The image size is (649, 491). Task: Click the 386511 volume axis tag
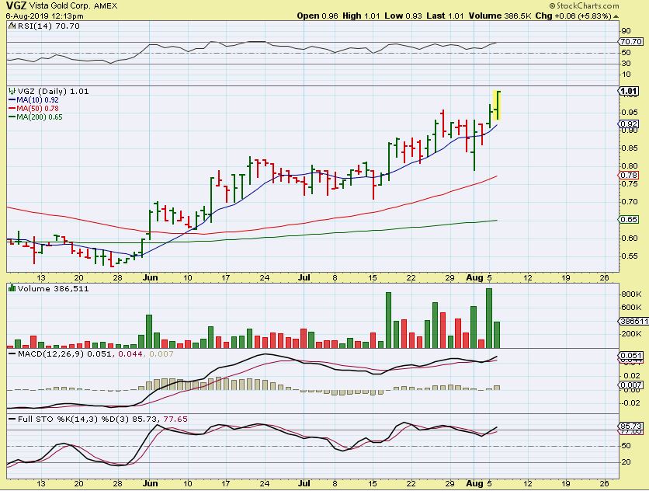633,321
